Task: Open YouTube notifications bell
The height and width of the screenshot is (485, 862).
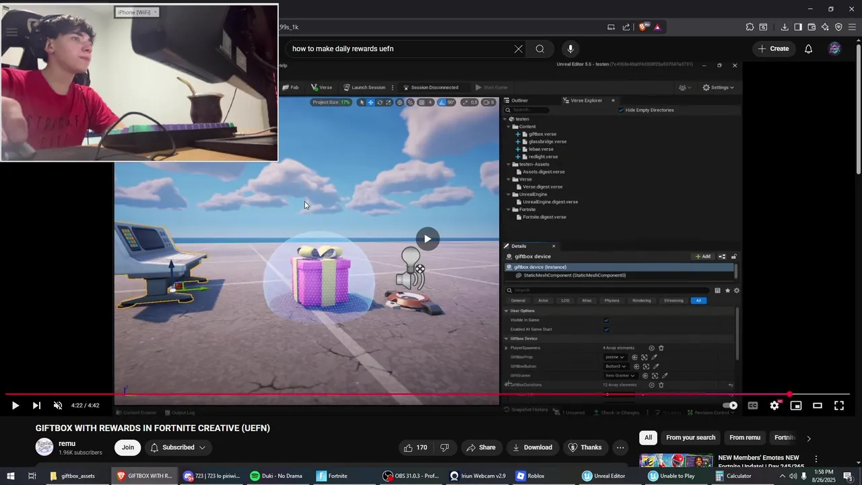Action: (x=809, y=48)
